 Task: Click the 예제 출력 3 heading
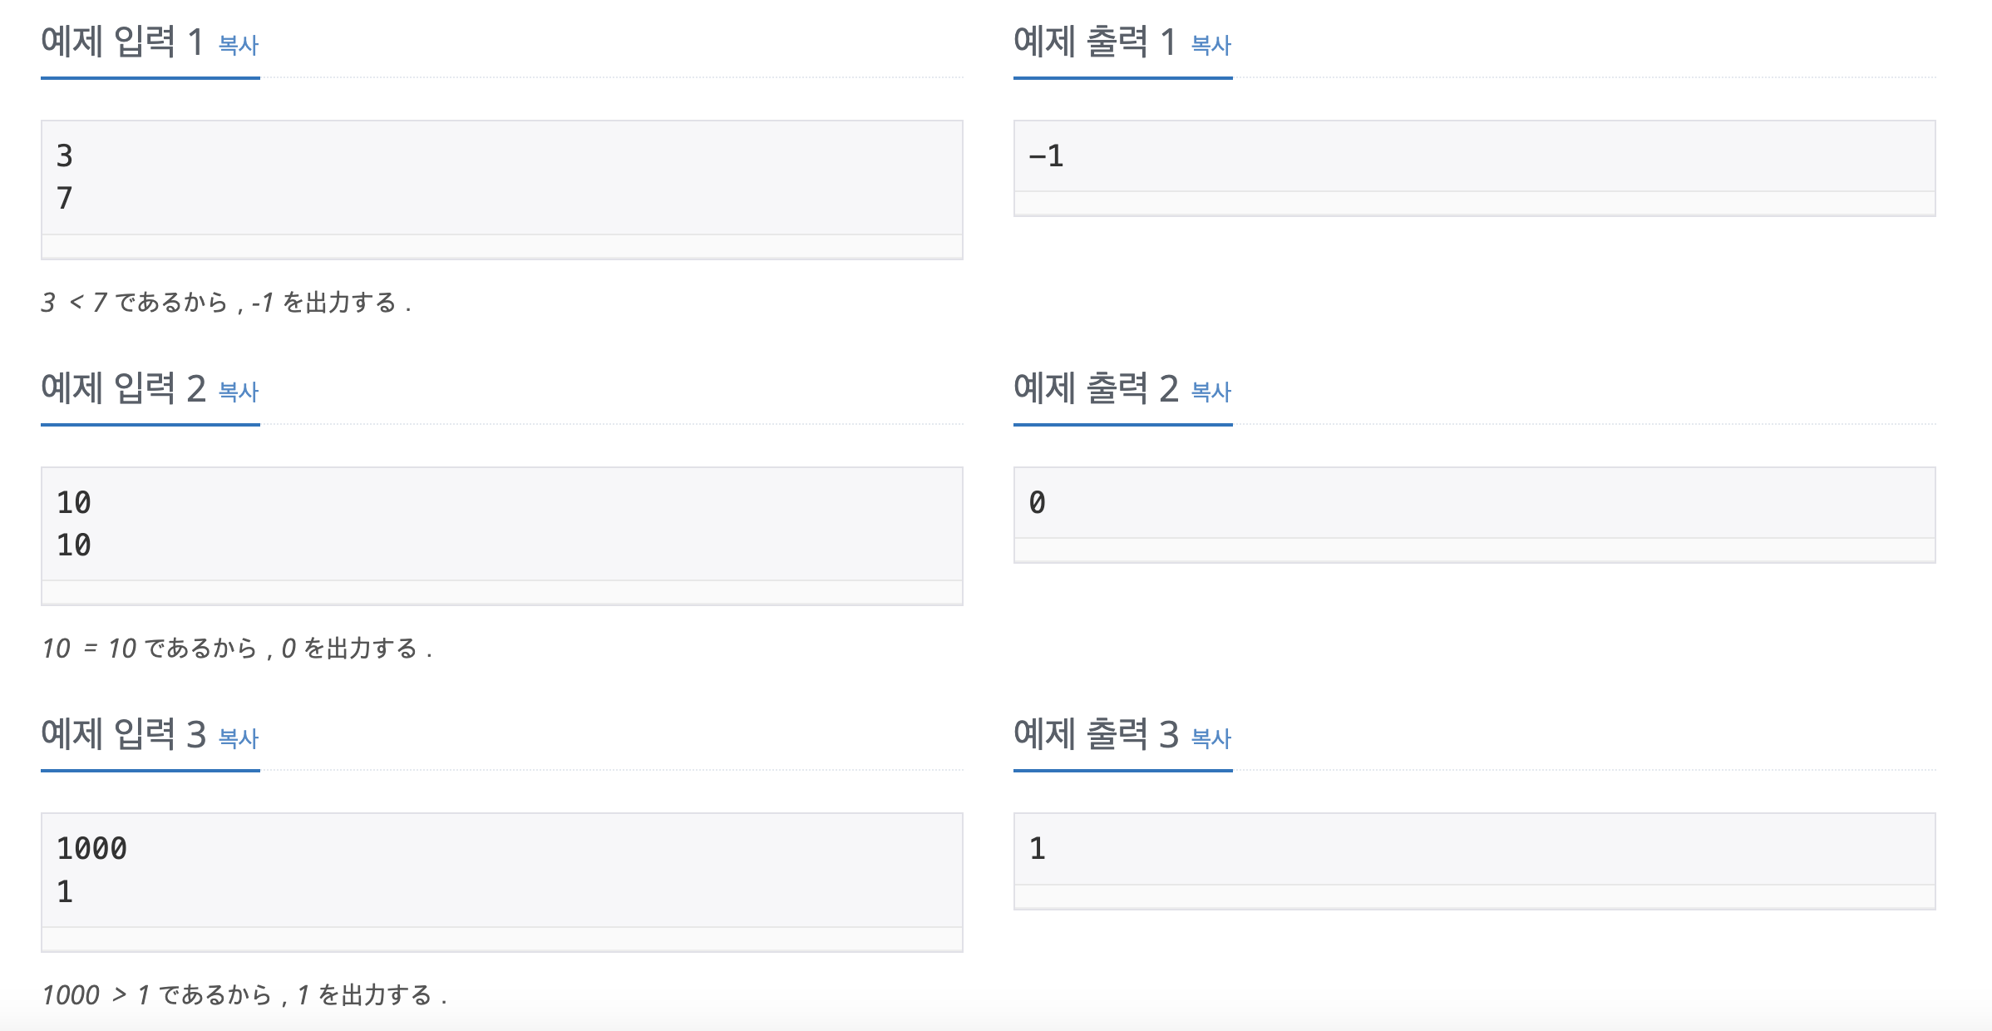pos(1094,735)
